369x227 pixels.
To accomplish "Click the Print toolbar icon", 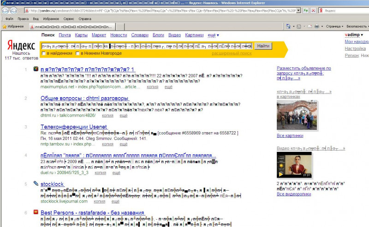I will (317, 26).
